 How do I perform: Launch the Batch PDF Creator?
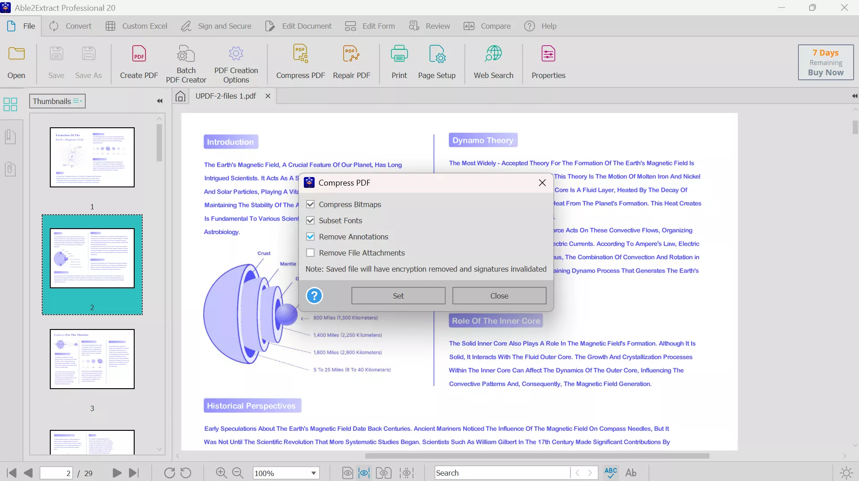tap(186, 63)
